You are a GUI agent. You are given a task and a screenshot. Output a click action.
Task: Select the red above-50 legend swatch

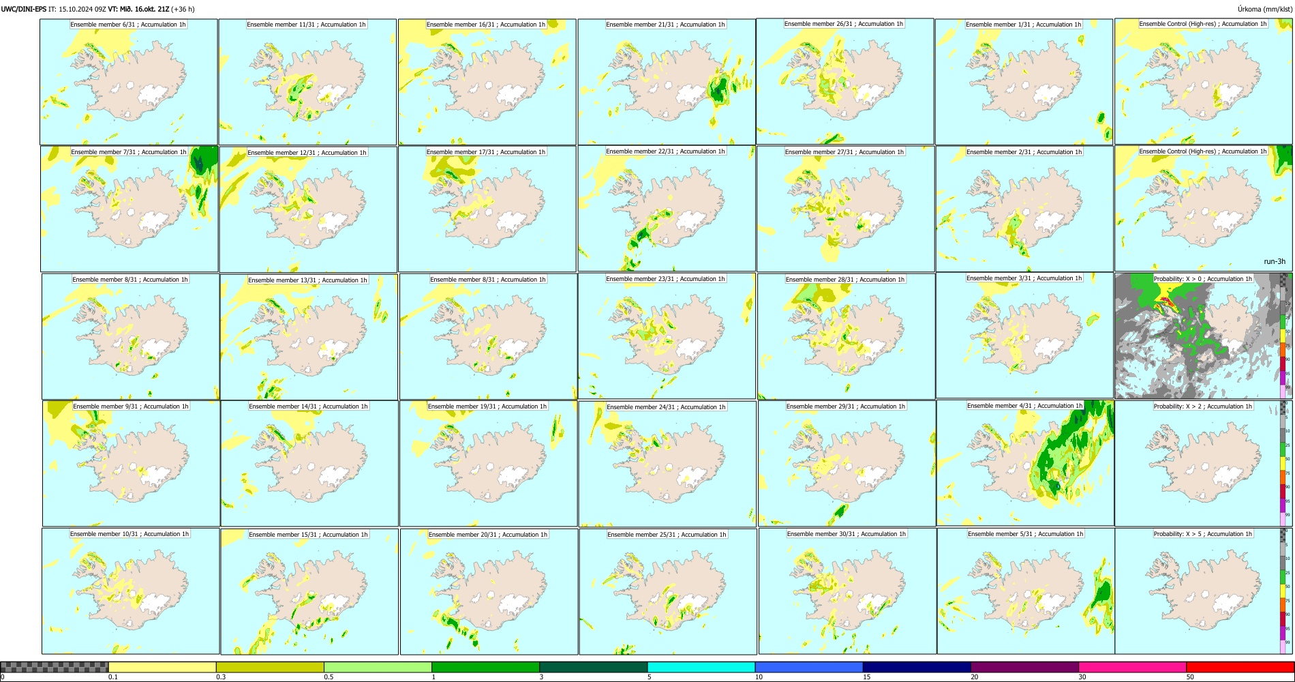pyautogui.click(x=1240, y=667)
